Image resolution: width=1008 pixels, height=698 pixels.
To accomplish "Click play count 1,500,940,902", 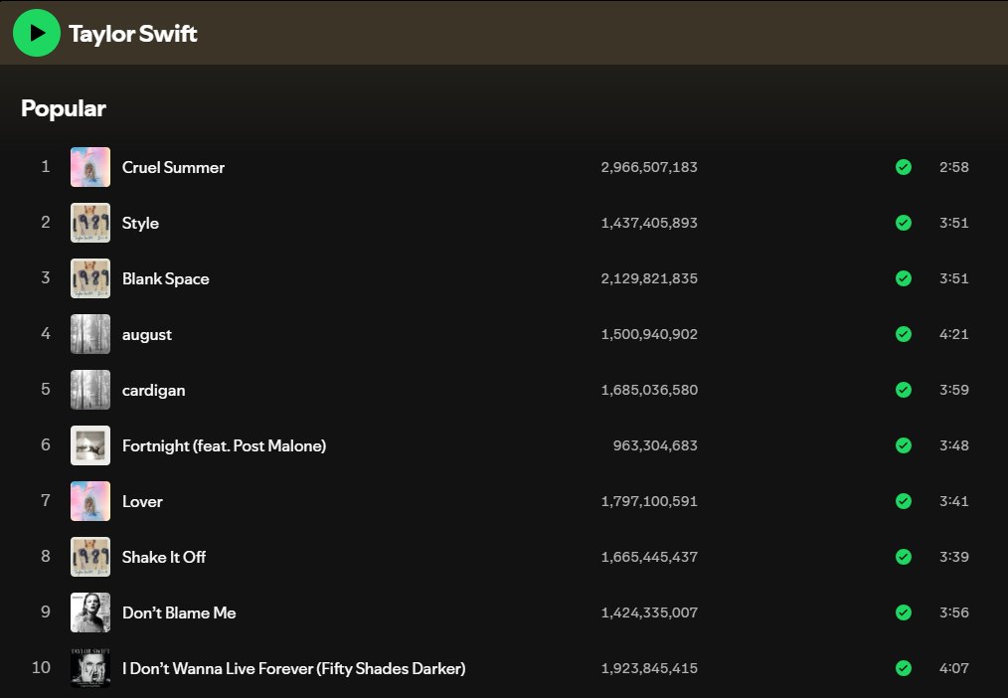I will [649, 334].
